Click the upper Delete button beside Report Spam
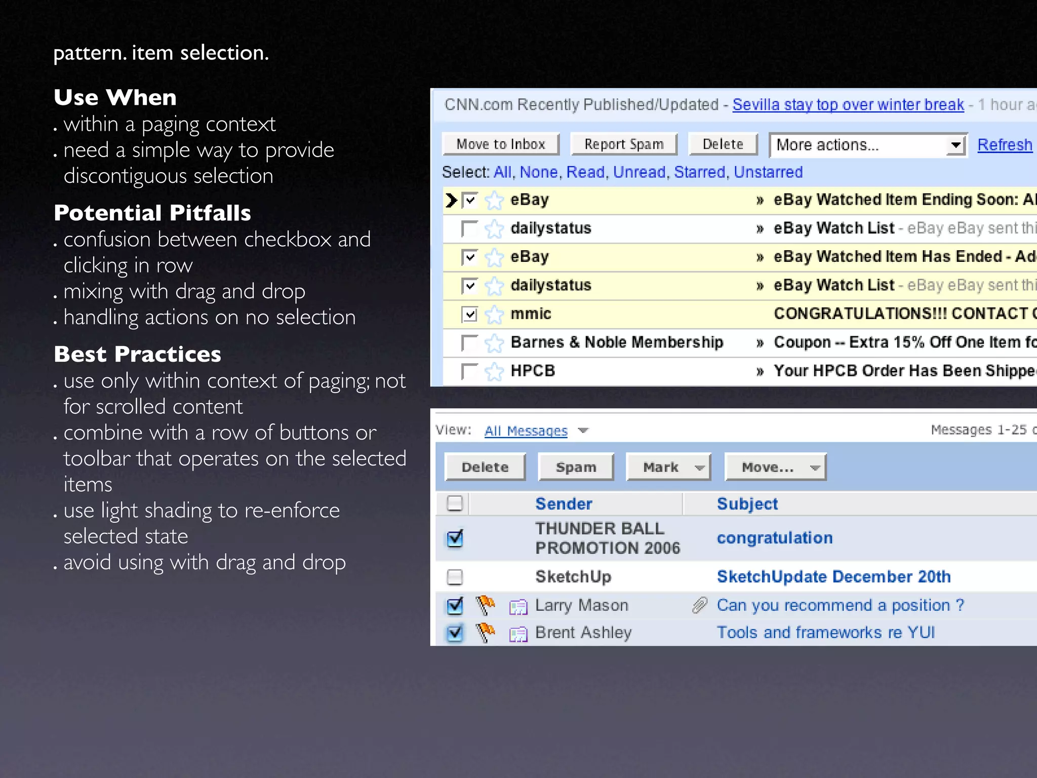The width and height of the screenshot is (1037, 778). click(x=723, y=144)
